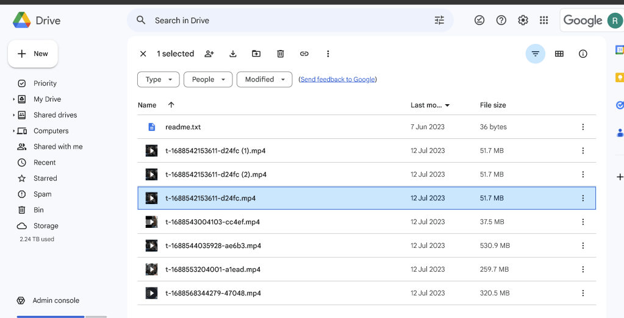Open the Calendar side panel icon
This screenshot has height=318, width=624.
coord(620,50)
